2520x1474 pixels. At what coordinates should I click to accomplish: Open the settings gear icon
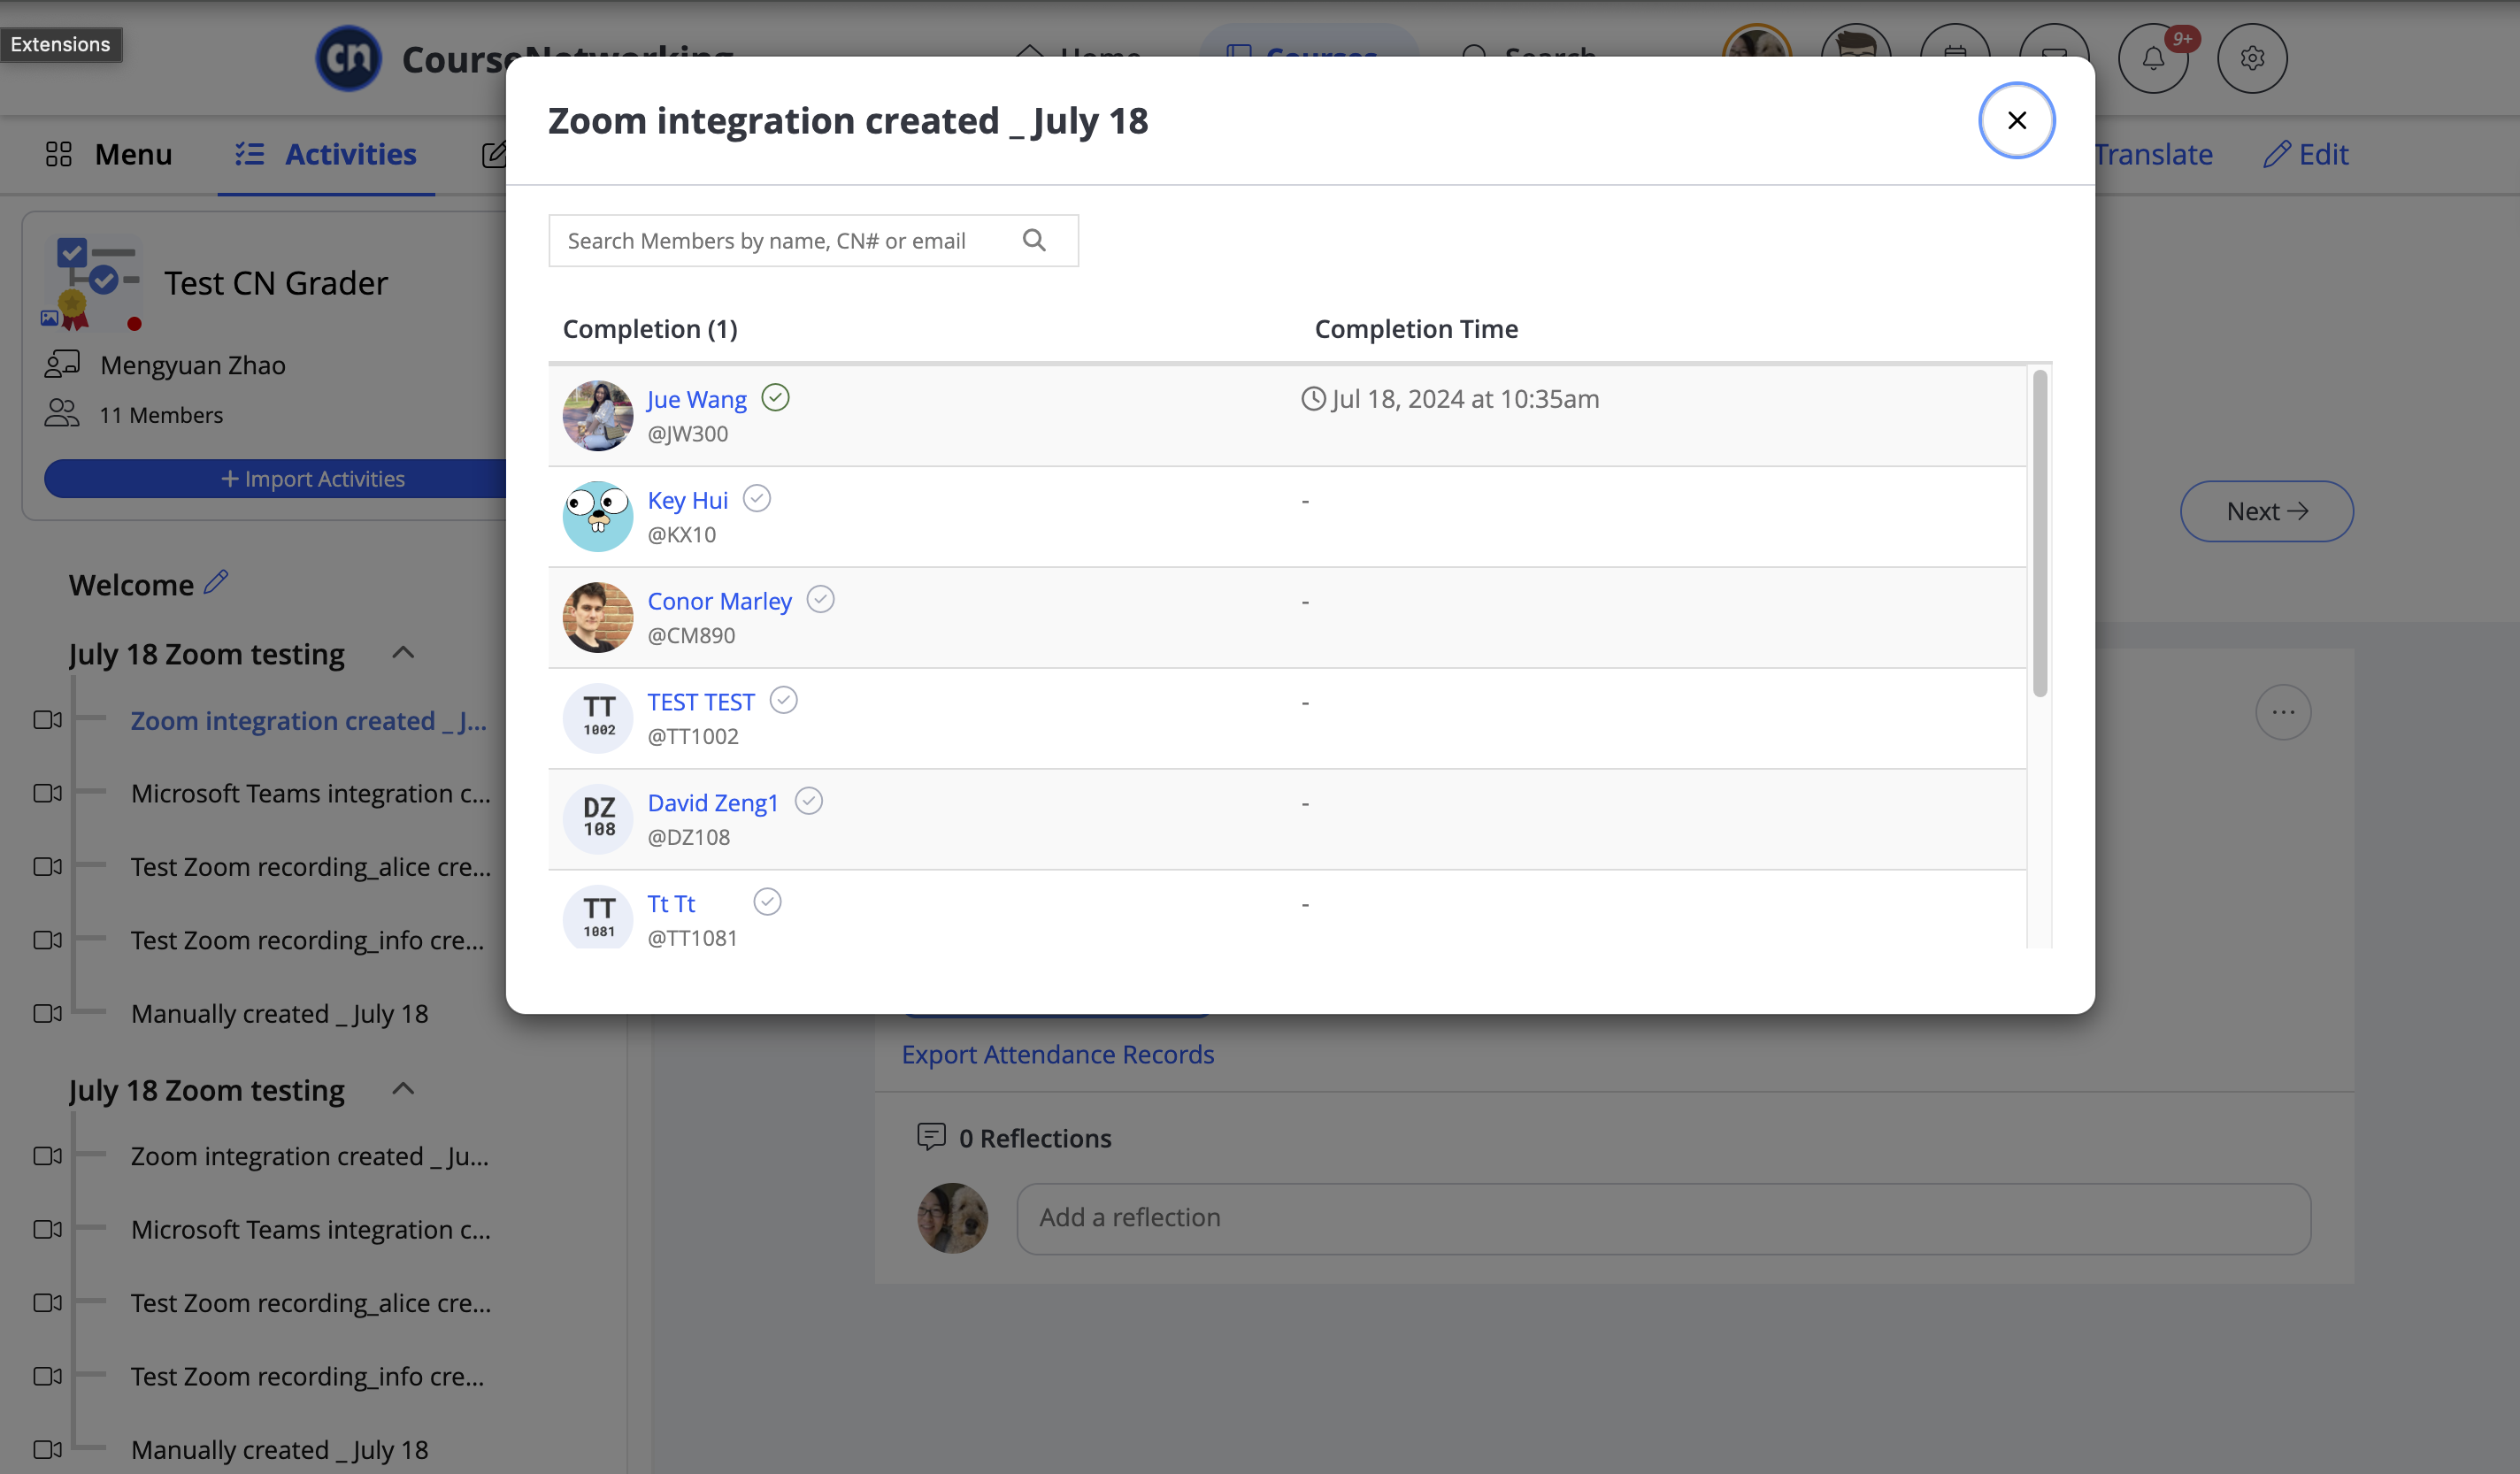click(2252, 58)
